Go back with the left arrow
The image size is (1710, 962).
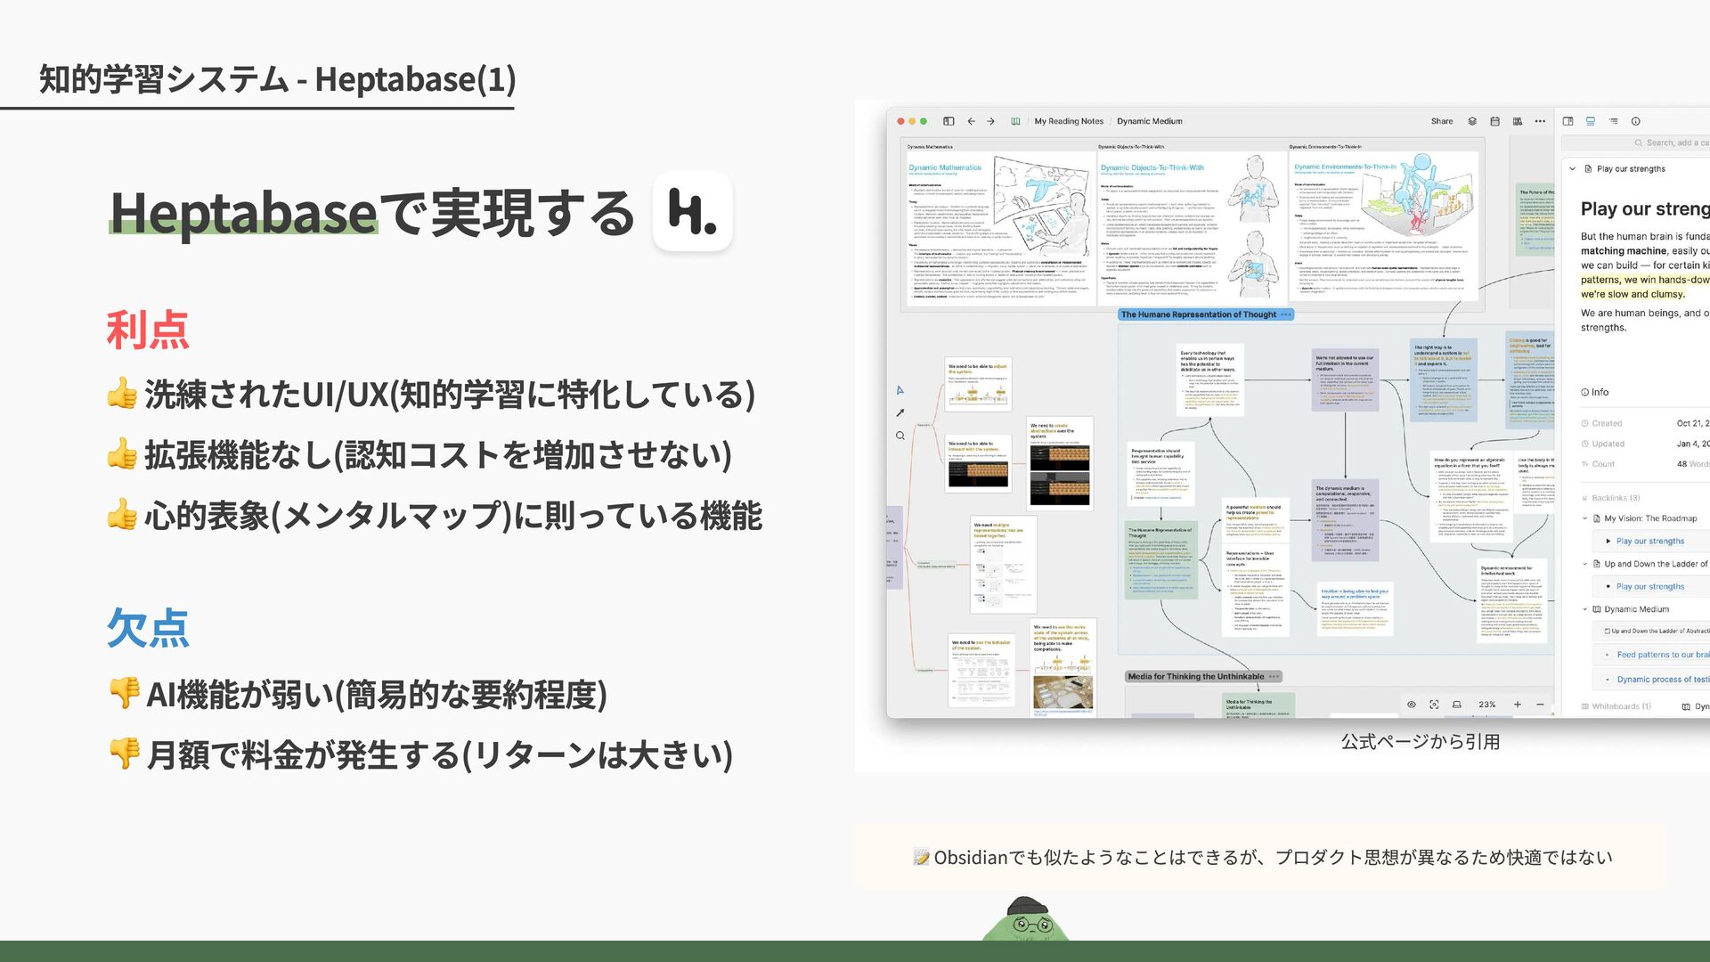[971, 121]
